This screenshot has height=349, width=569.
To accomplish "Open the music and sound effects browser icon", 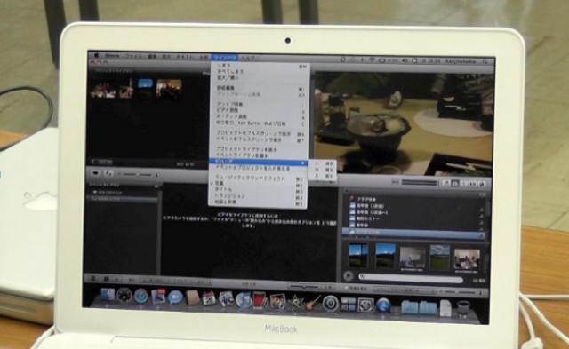I will (446, 184).
